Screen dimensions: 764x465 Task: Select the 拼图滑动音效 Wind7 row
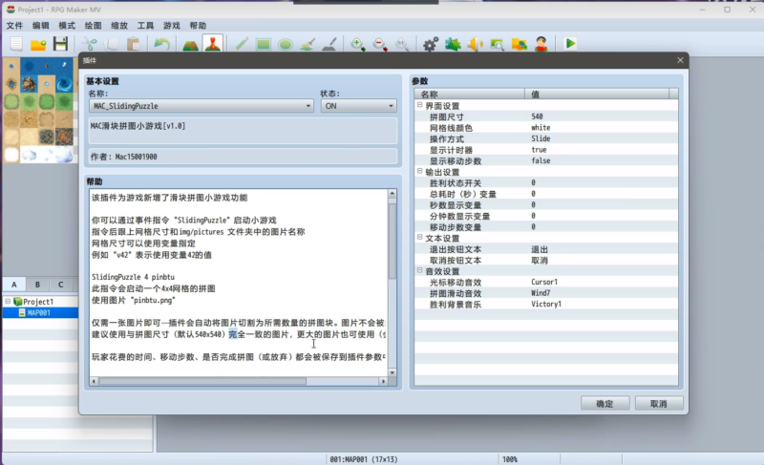point(545,293)
